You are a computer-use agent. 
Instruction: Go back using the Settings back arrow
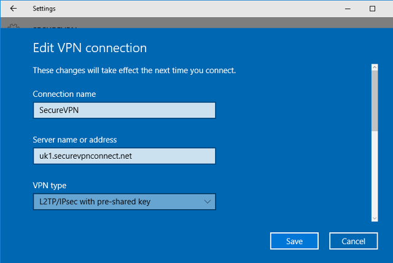[14, 9]
